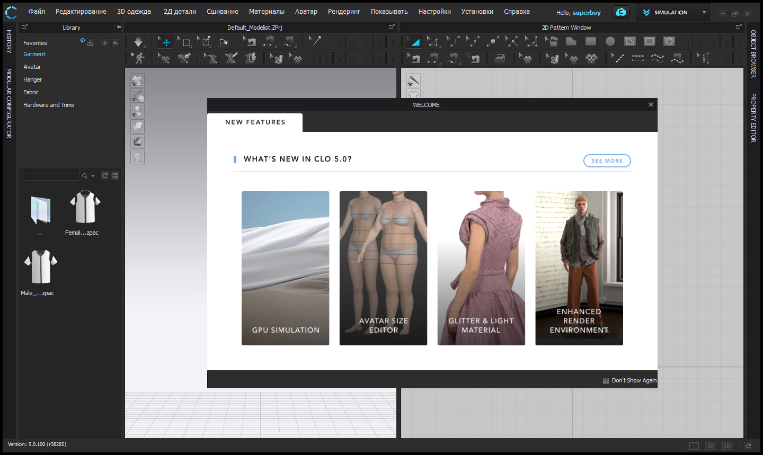Switch library to list view icon
This screenshot has height=455, width=763.
pyautogui.click(x=115, y=175)
